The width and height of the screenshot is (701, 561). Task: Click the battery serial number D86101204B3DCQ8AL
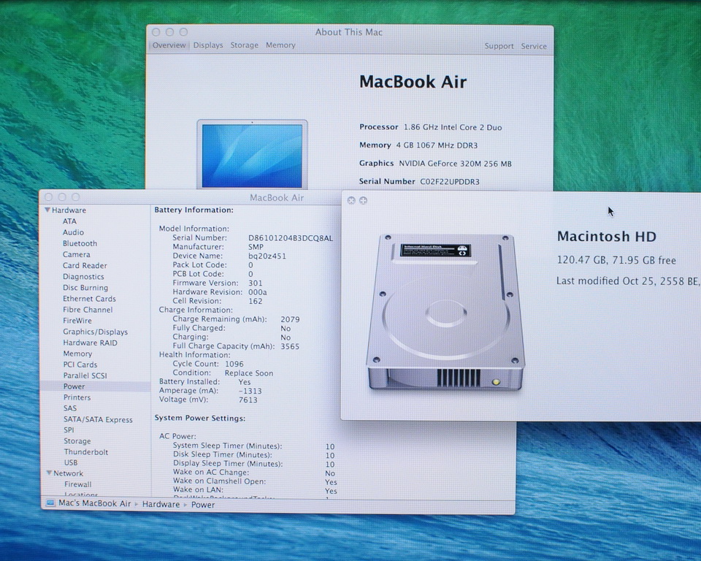(x=291, y=238)
